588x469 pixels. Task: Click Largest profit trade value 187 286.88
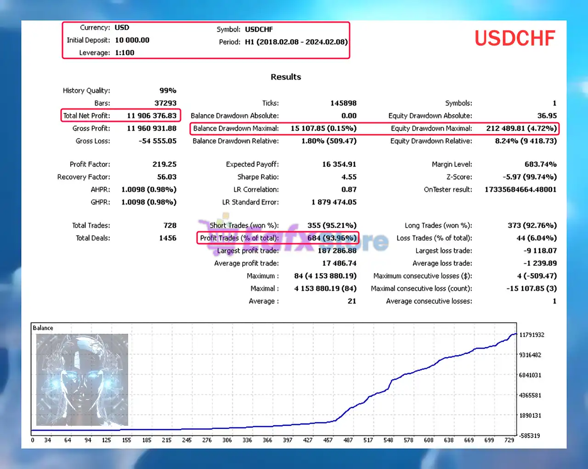tap(337, 251)
